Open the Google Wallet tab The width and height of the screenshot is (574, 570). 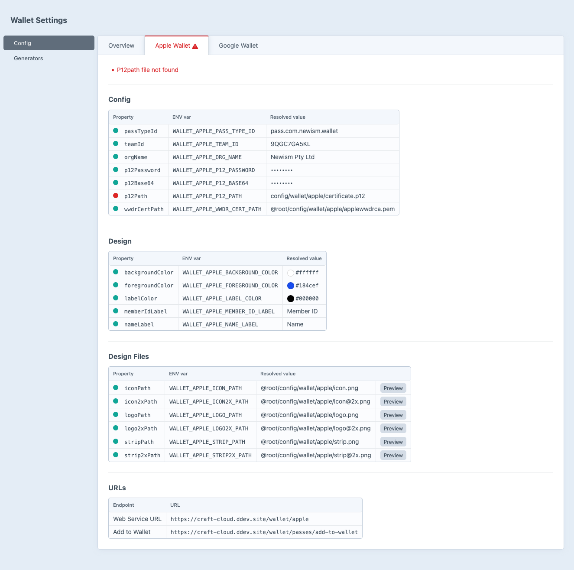point(238,46)
